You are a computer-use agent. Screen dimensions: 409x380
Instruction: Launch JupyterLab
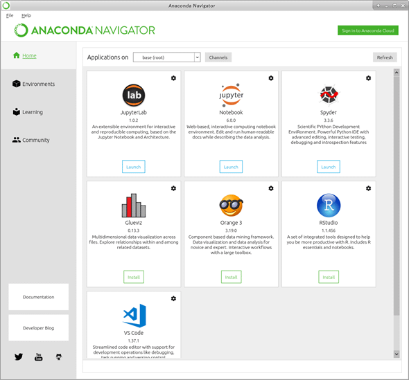pyautogui.click(x=134, y=167)
